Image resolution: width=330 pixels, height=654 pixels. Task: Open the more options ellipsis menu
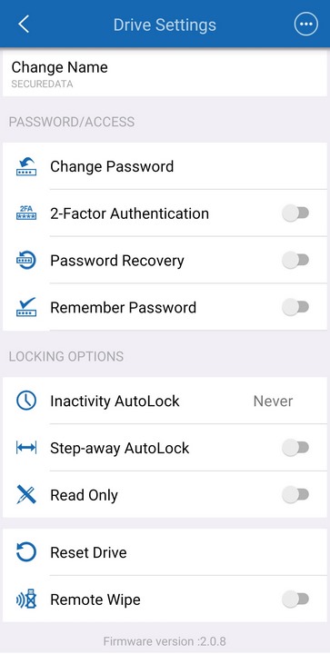click(305, 25)
